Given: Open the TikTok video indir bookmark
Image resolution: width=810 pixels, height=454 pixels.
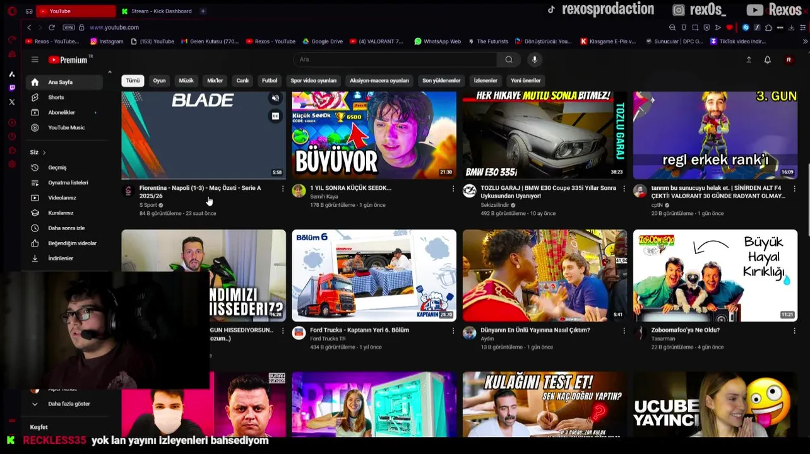Looking at the screenshot, I should (x=737, y=41).
